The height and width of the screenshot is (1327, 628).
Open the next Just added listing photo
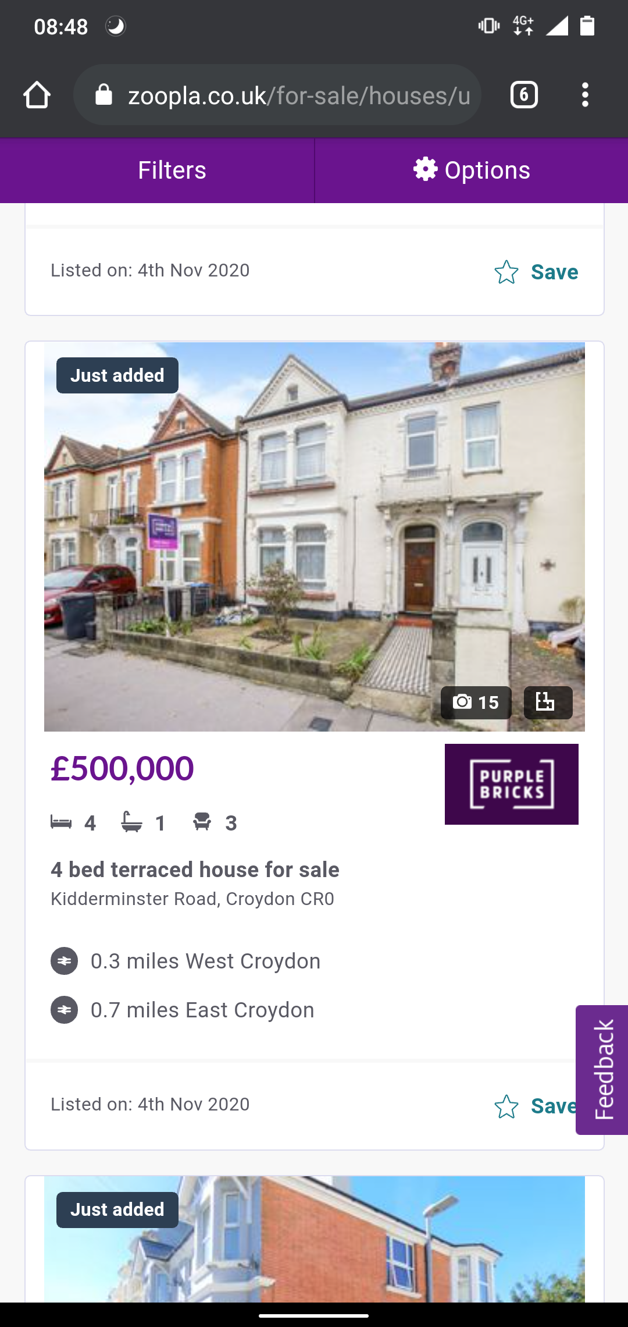[315, 1240]
